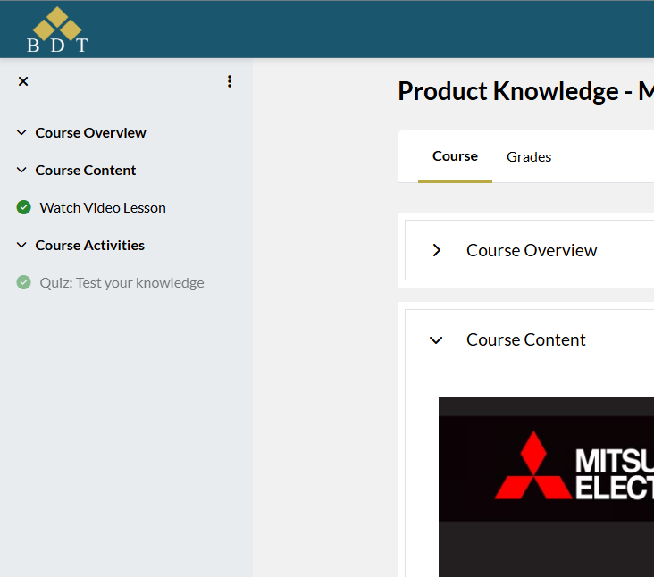Collapse the Course Content section chevron
This screenshot has height=577, width=654.
coord(436,340)
